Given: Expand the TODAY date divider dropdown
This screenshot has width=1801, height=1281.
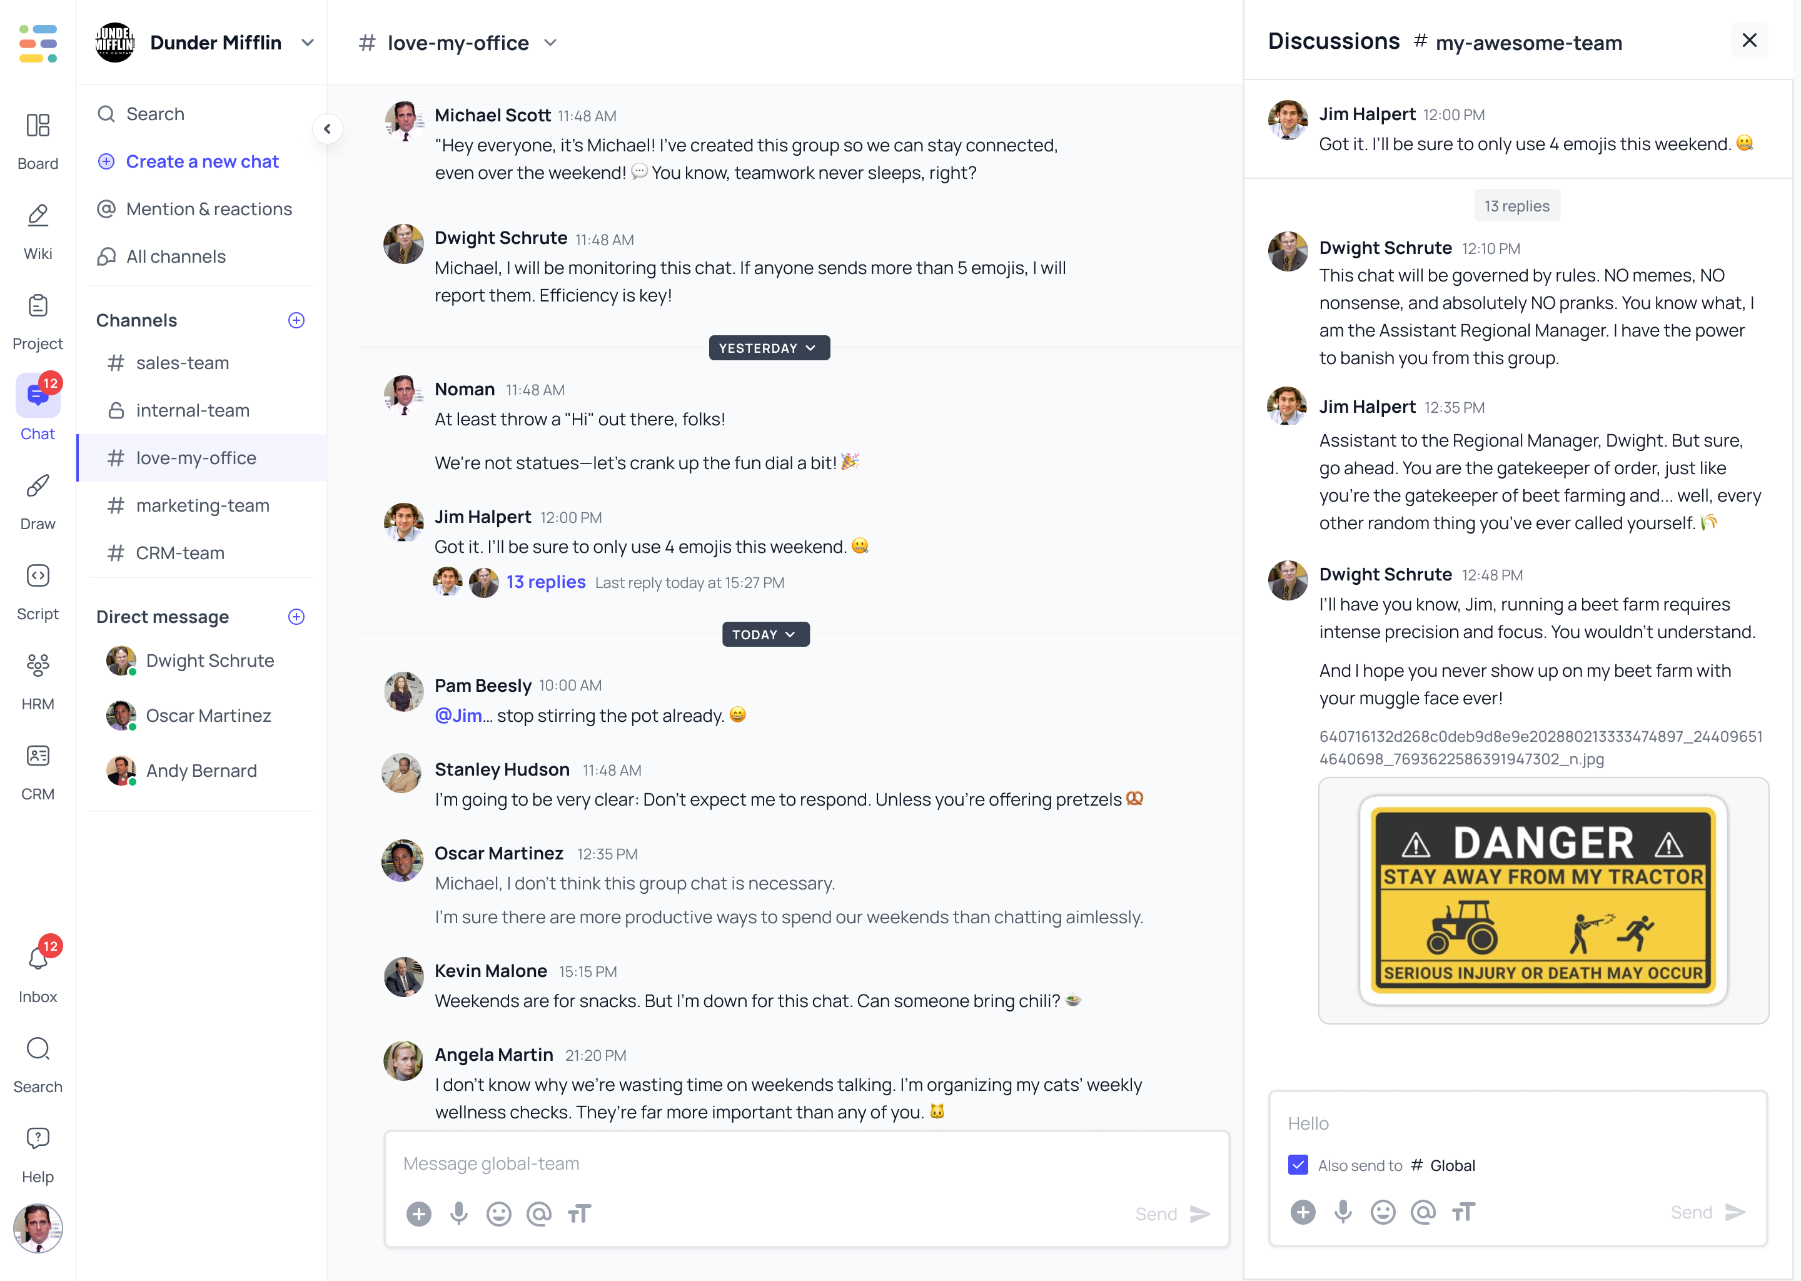Looking at the screenshot, I should coord(765,634).
